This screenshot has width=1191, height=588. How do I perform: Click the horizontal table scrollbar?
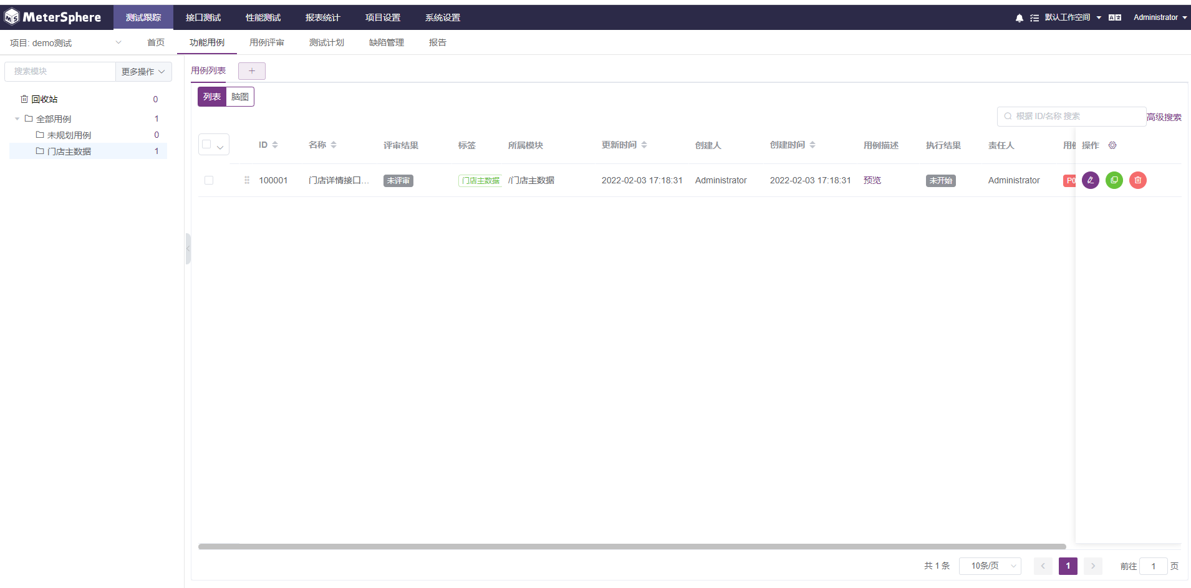point(632,547)
